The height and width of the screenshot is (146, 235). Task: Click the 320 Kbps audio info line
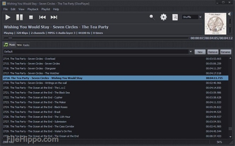tap(53, 33)
